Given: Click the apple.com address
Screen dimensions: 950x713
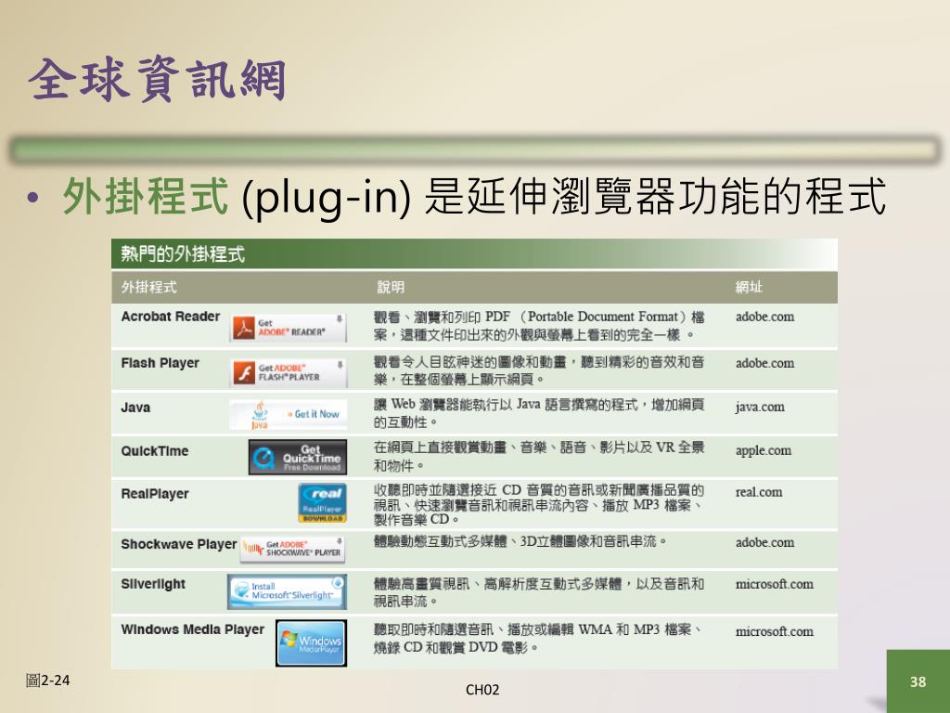Looking at the screenshot, I should click(764, 450).
